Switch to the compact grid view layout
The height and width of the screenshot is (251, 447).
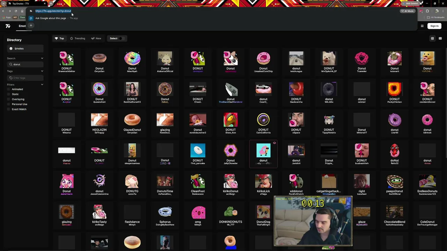(x=440, y=38)
